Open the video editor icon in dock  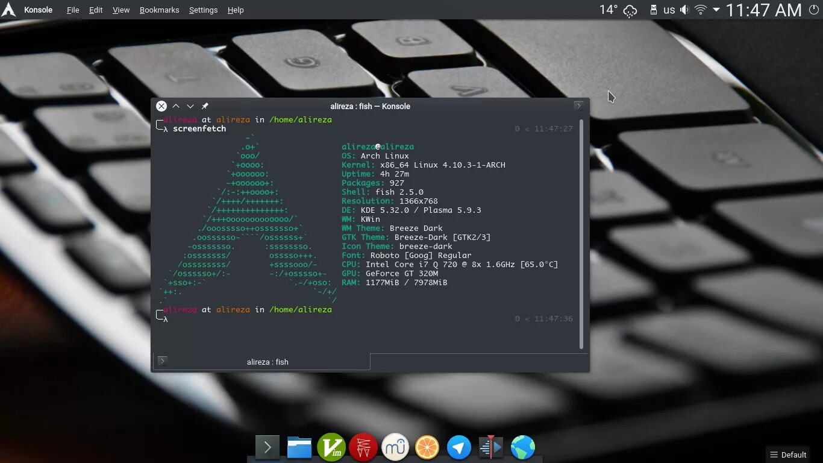[x=491, y=447]
